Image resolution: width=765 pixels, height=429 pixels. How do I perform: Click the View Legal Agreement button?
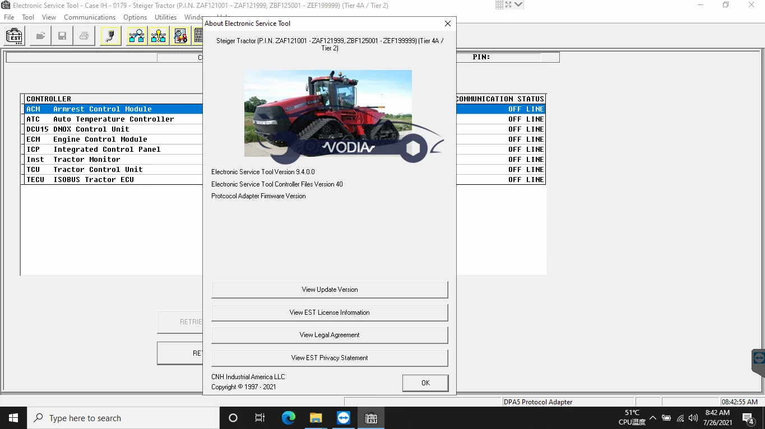point(330,335)
